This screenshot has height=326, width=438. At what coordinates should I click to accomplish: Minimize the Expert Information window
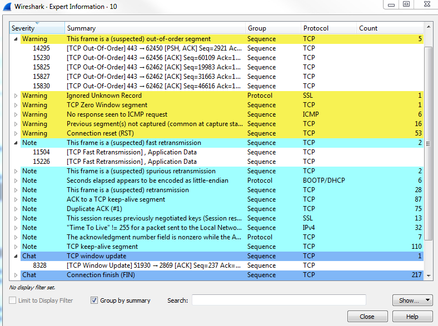point(391,4)
